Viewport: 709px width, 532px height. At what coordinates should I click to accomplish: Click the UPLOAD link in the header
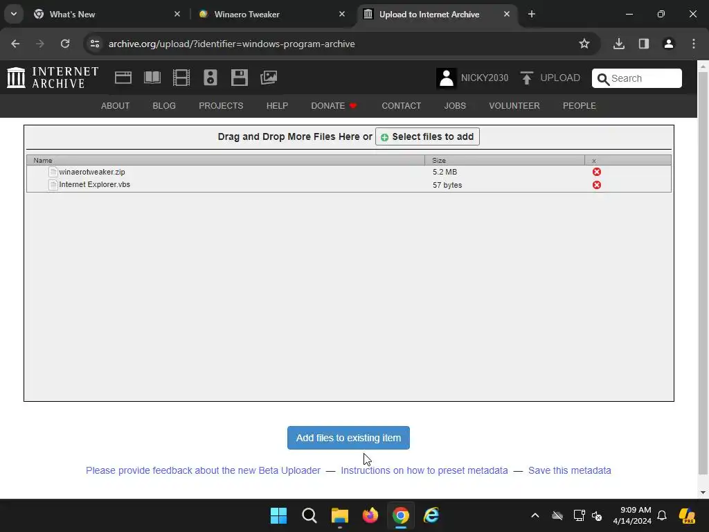(560, 78)
